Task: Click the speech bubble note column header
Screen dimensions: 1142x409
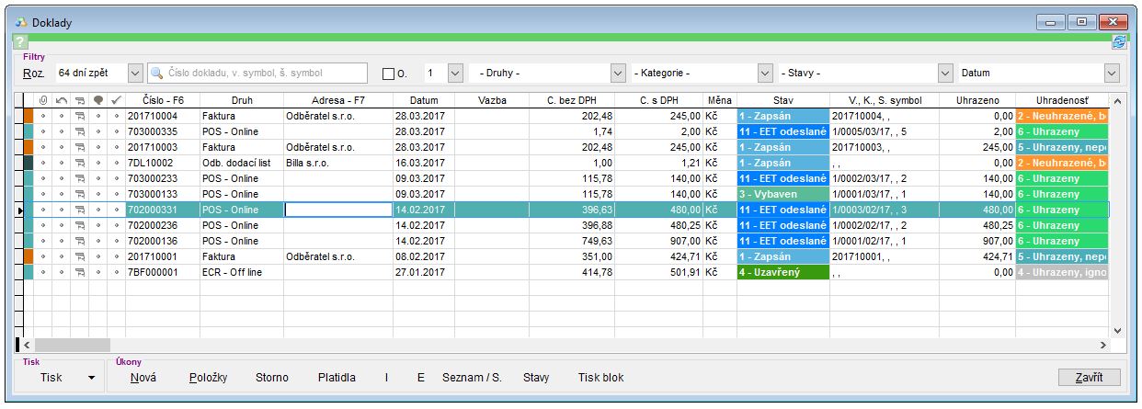Action: (97, 99)
